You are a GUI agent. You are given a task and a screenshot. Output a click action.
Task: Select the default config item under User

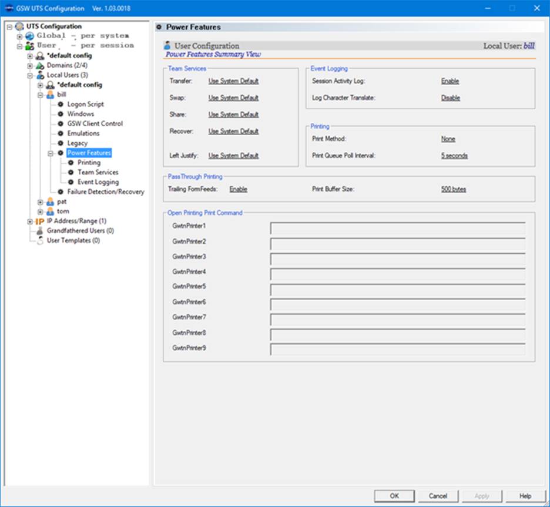pyautogui.click(x=69, y=55)
